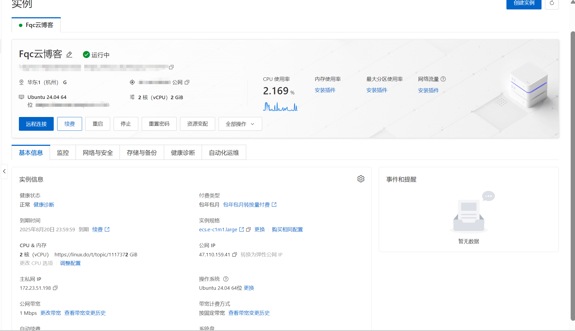
Task: Click the 包年包月转按量付费 link
Action: [246, 205]
